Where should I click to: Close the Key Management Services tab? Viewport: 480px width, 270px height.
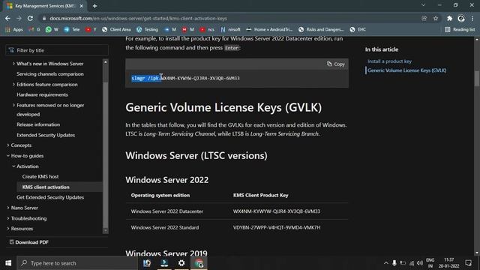coord(82,6)
